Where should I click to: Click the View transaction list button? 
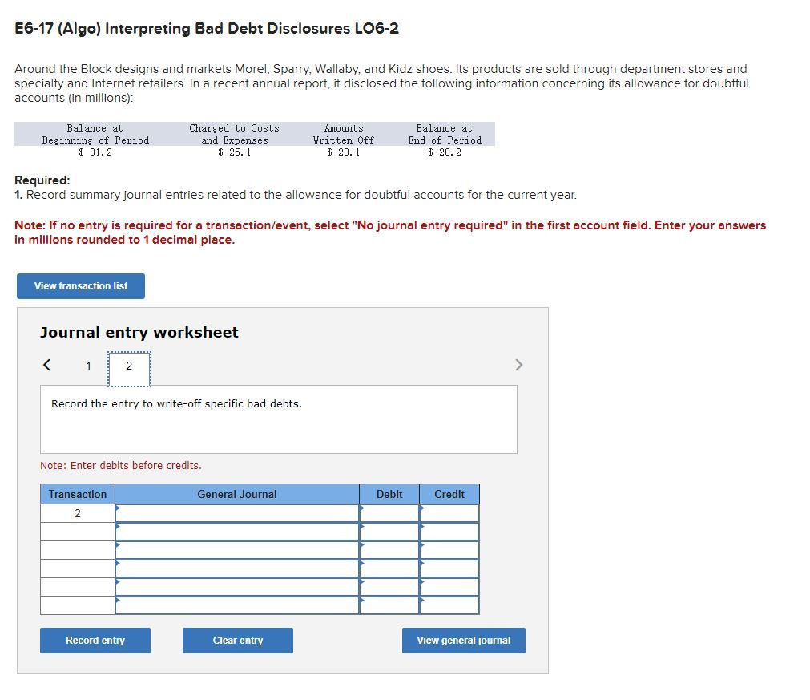(x=80, y=286)
